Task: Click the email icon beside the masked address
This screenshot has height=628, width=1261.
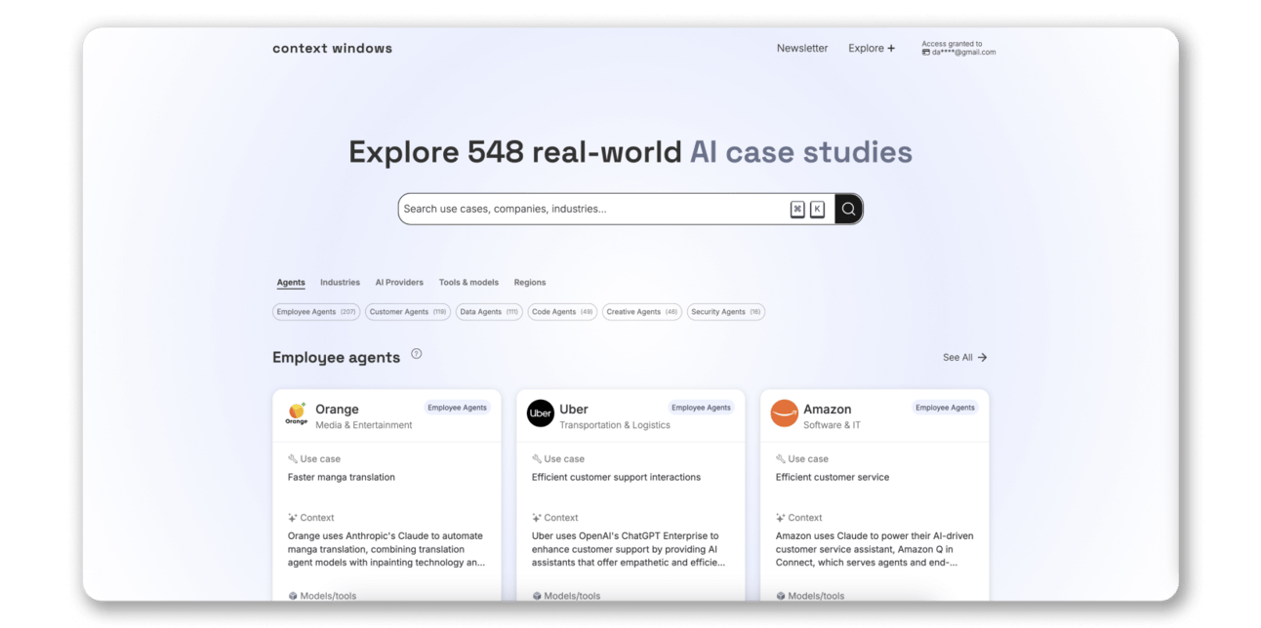Action: 925,52
